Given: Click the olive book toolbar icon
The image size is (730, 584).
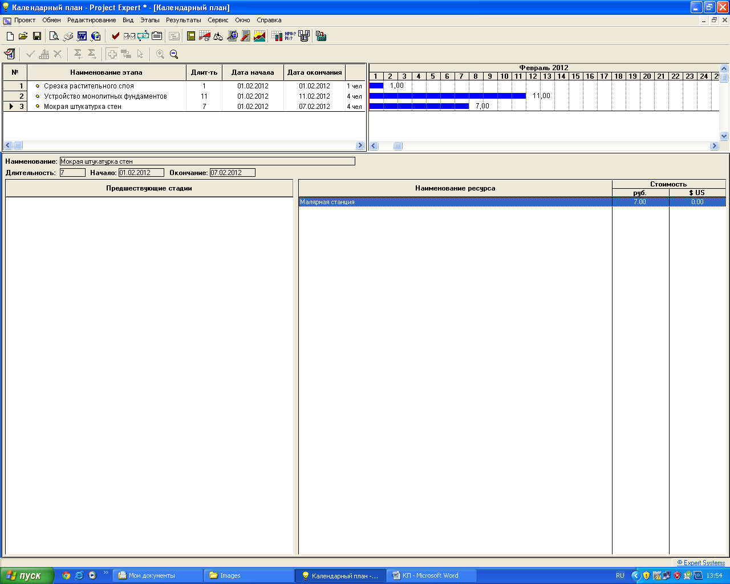Looking at the screenshot, I should [x=191, y=36].
